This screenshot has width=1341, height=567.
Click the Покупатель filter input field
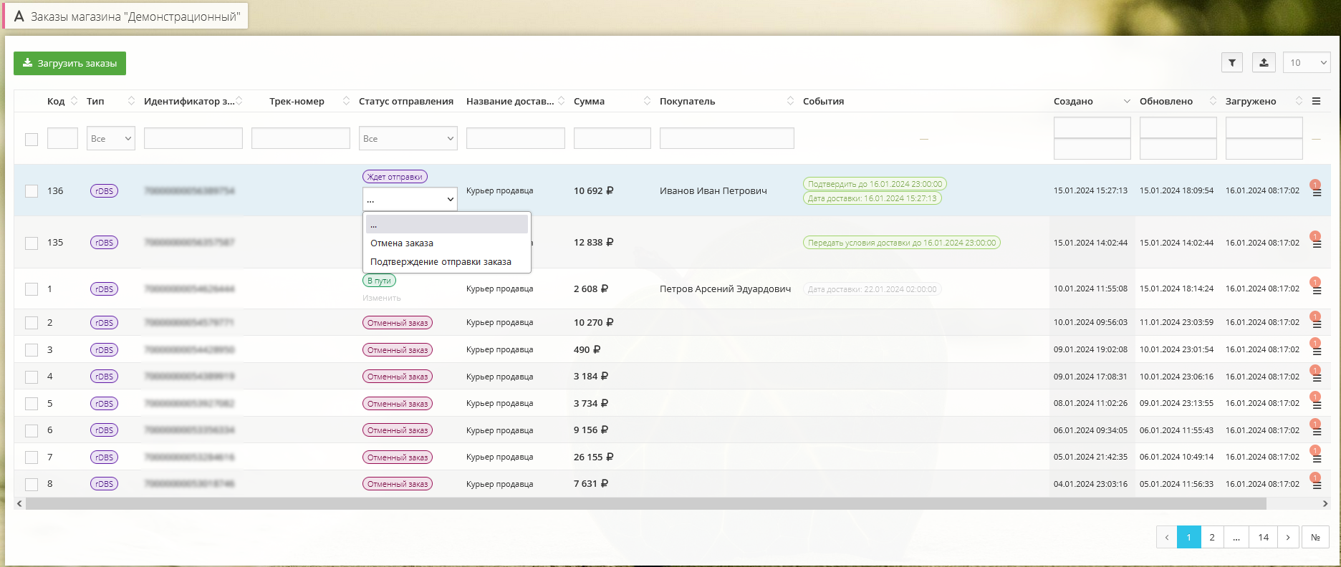(726, 139)
